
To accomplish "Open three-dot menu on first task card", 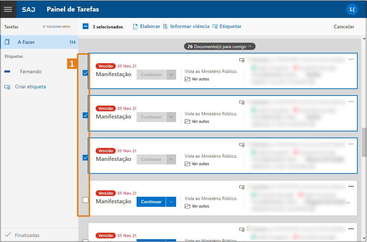I will (351, 59).
